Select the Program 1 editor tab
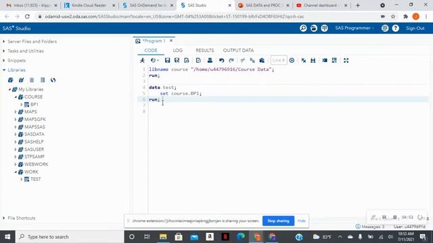Image resolution: width=433 pixels, height=243 pixels. (x=154, y=40)
